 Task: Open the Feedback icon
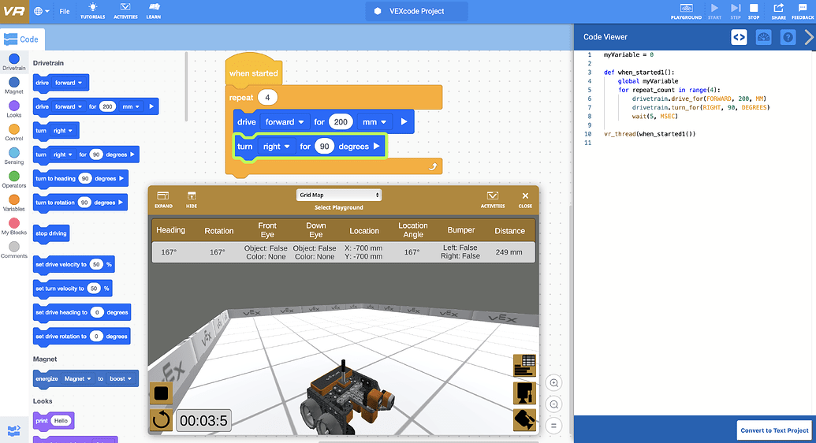click(802, 11)
